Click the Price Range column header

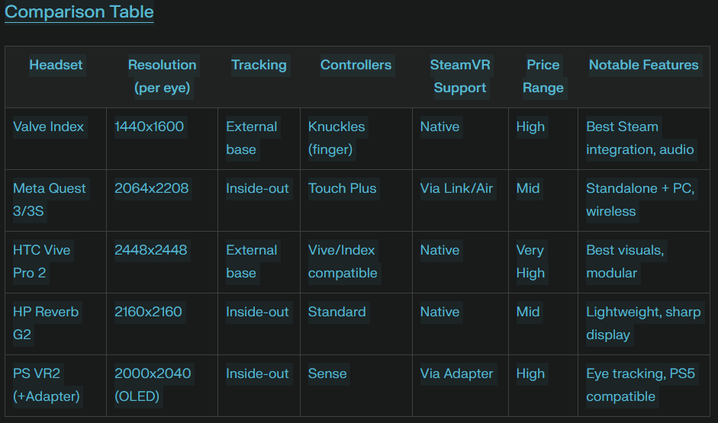tap(543, 76)
